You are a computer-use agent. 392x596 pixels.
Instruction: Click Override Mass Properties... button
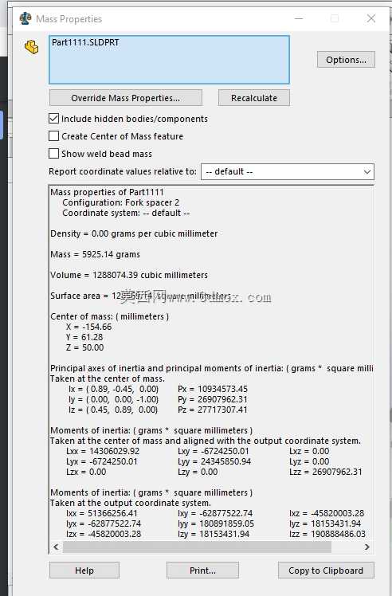point(125,98)
